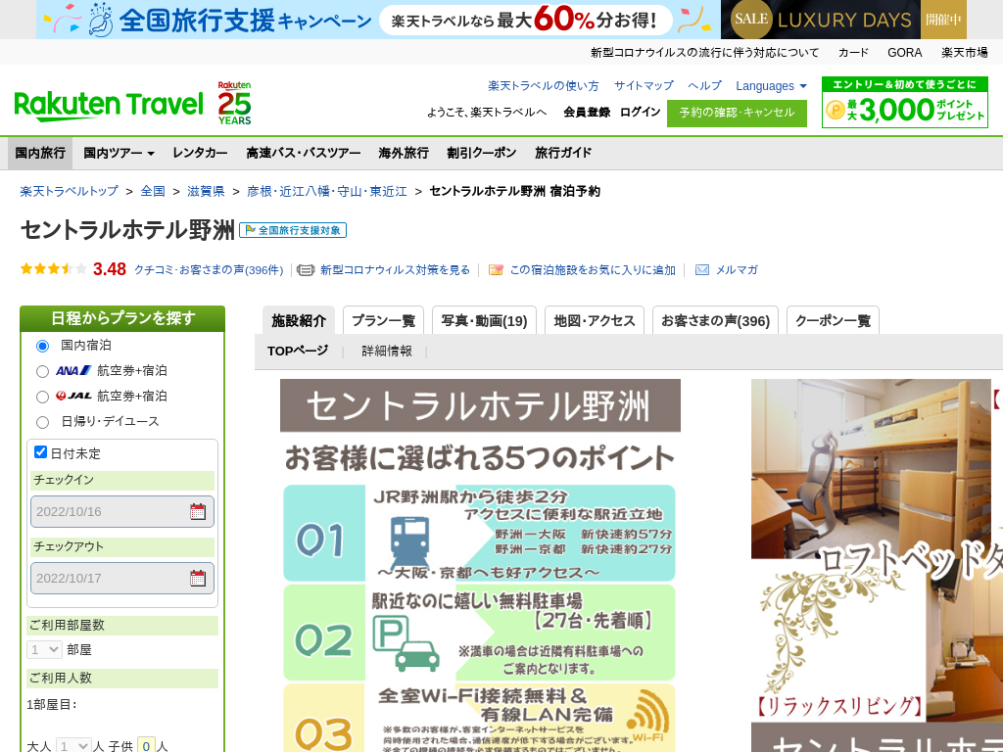1003x752 pixels.
Task: Click the SALE Luxury Days banner
Action: point(843,20)
